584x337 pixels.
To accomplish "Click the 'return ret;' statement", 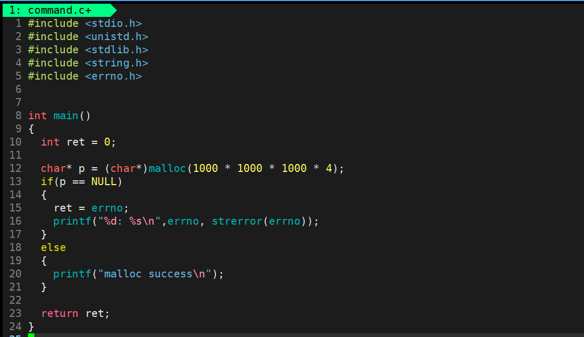I will coord(75,314).
